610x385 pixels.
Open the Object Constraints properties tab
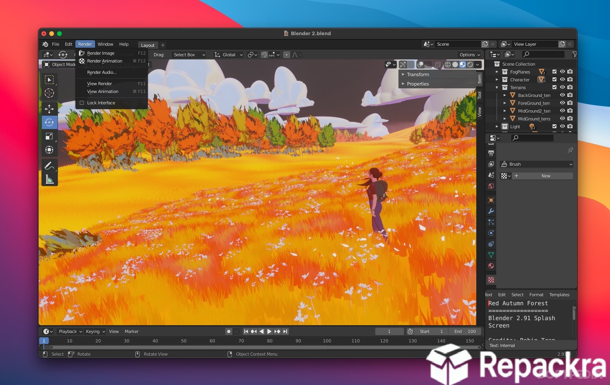491,244
